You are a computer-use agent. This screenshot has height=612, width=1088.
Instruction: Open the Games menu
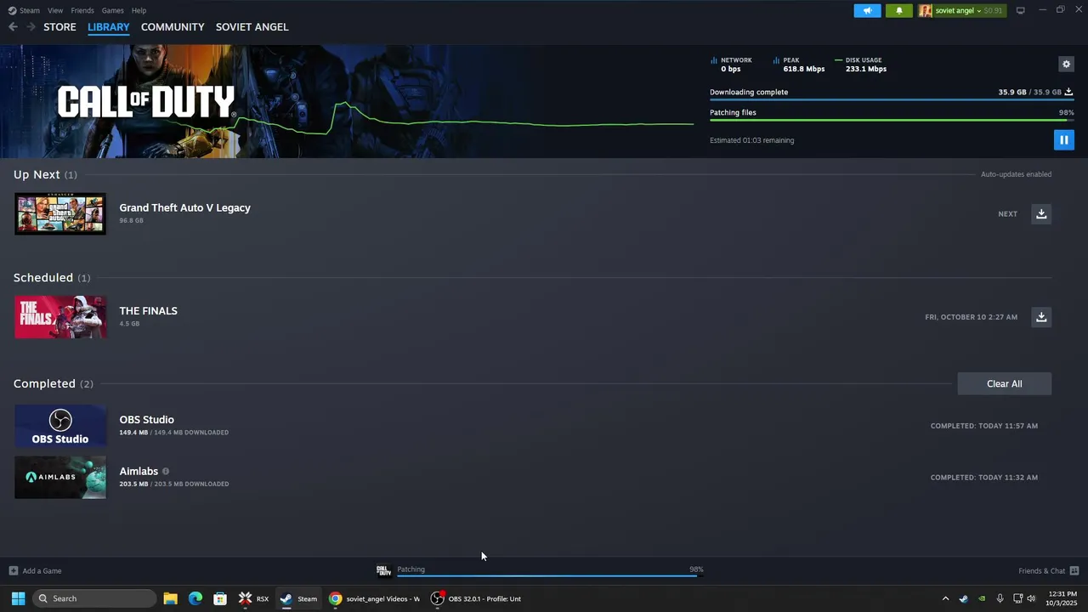112,10
